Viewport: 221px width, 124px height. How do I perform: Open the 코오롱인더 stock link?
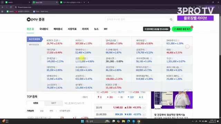pyautogui.click(x=52, y=85)
